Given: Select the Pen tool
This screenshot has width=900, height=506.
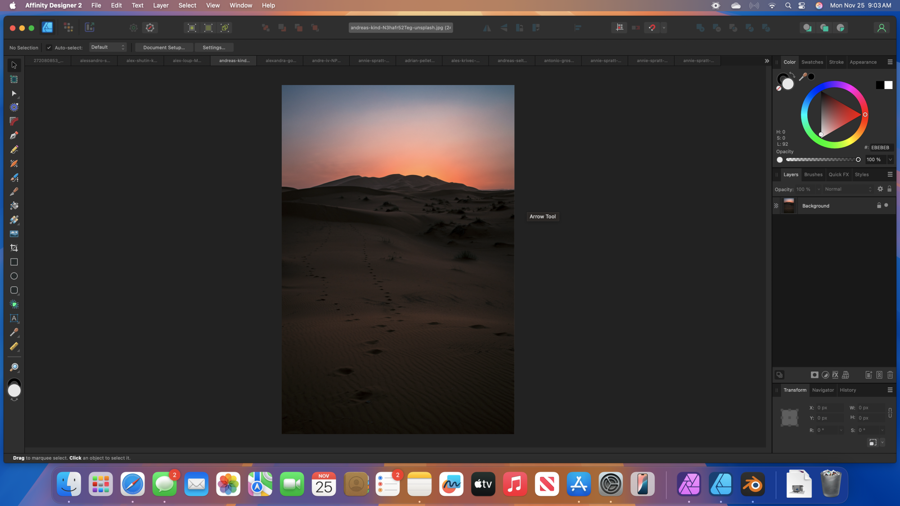Looking at the screenshot, I should click(13, 135).
